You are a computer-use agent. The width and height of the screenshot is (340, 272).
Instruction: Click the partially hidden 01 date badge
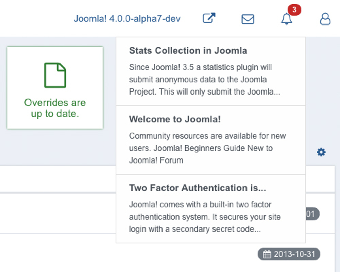pyautogui.click(x=312, y=214)
